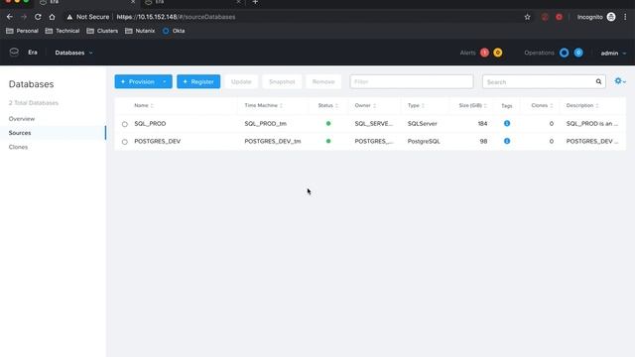Screen dimensions: 635x357
Task: Open Overview in the Databases sidebar
Action: point(22,119)
